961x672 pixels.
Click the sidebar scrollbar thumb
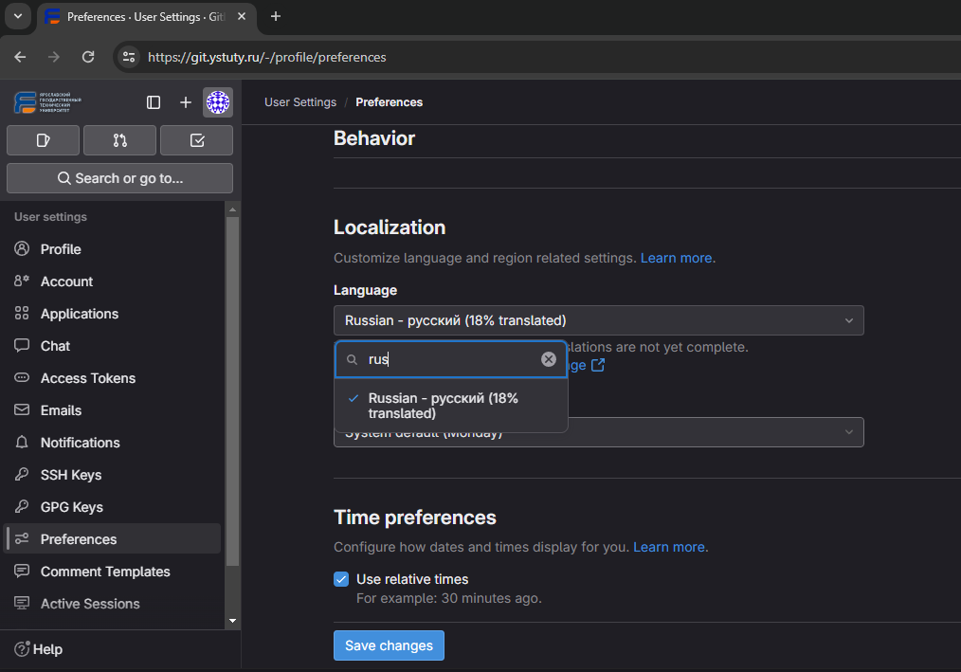point(232,391)
